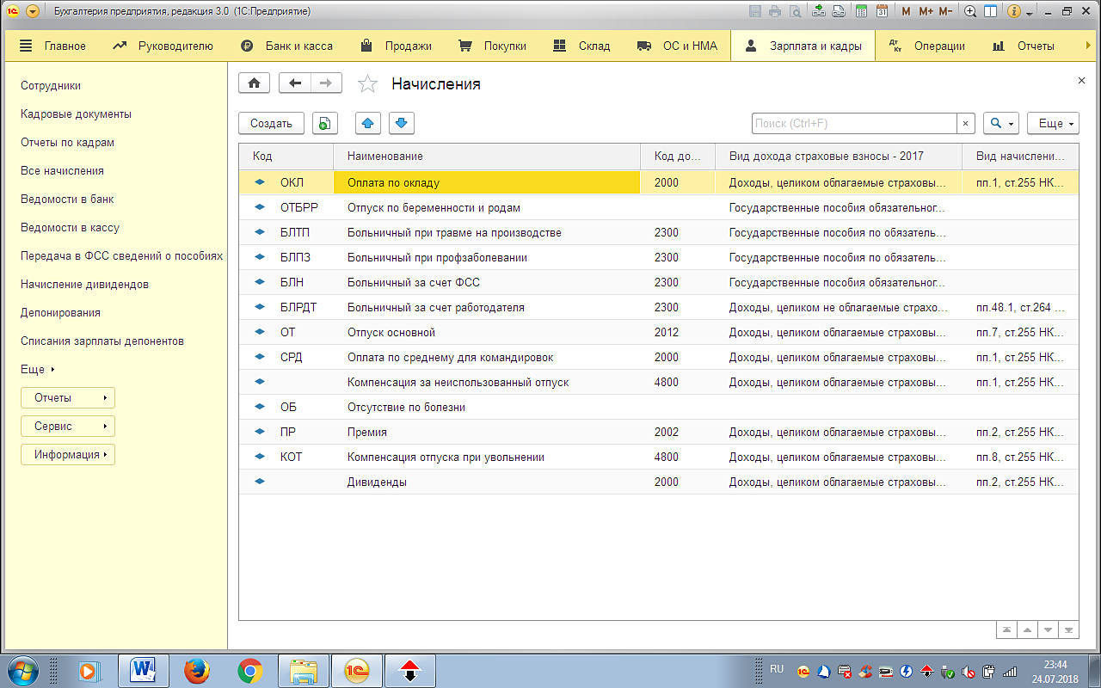This screenshot has height=688, width=1101.
Task: Go back with the left arrow button
Action: coord(296,83)
